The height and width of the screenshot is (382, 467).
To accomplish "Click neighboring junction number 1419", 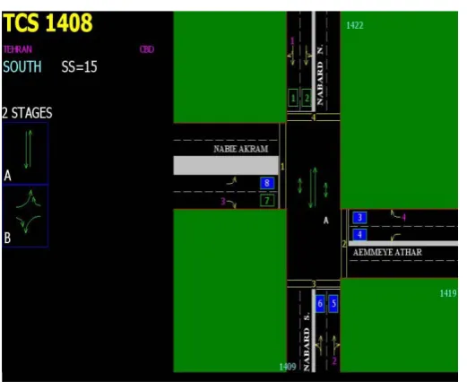I will click(x=448, y=293).
